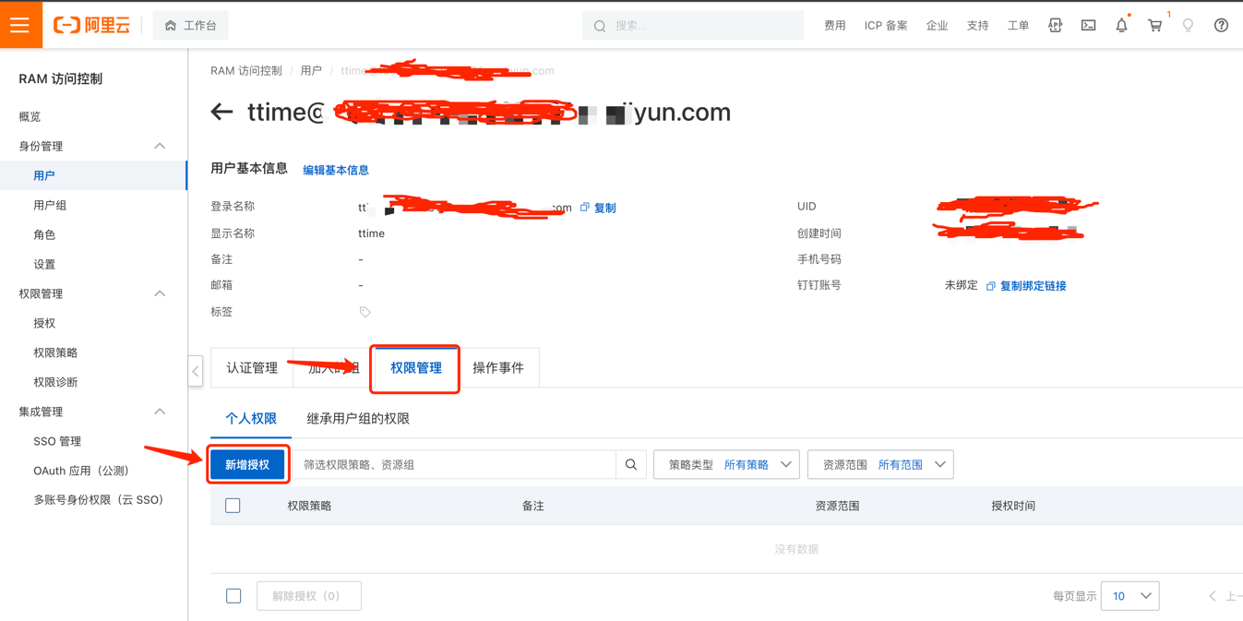This screenshot has width=1243, height=621.
Task: Click 用户 in the breadcrumb
Action: [x=311, y=71]
